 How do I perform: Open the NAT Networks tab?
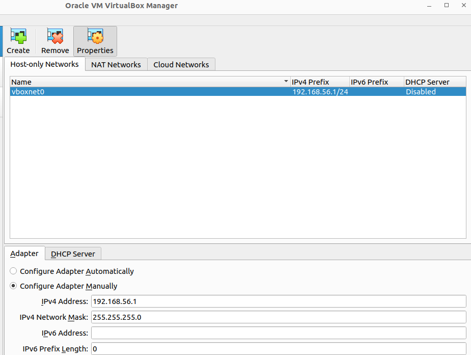click(x=116, y=65)
